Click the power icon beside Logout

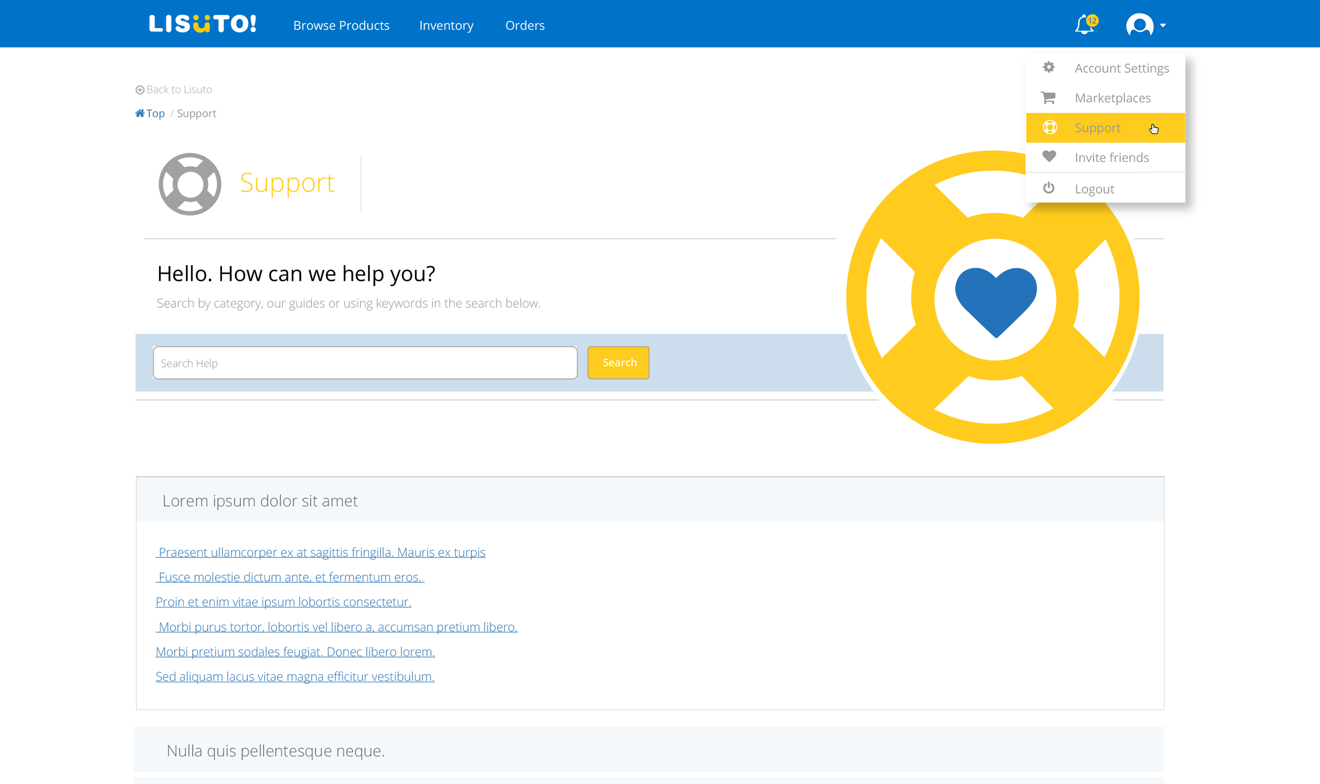1049,188
